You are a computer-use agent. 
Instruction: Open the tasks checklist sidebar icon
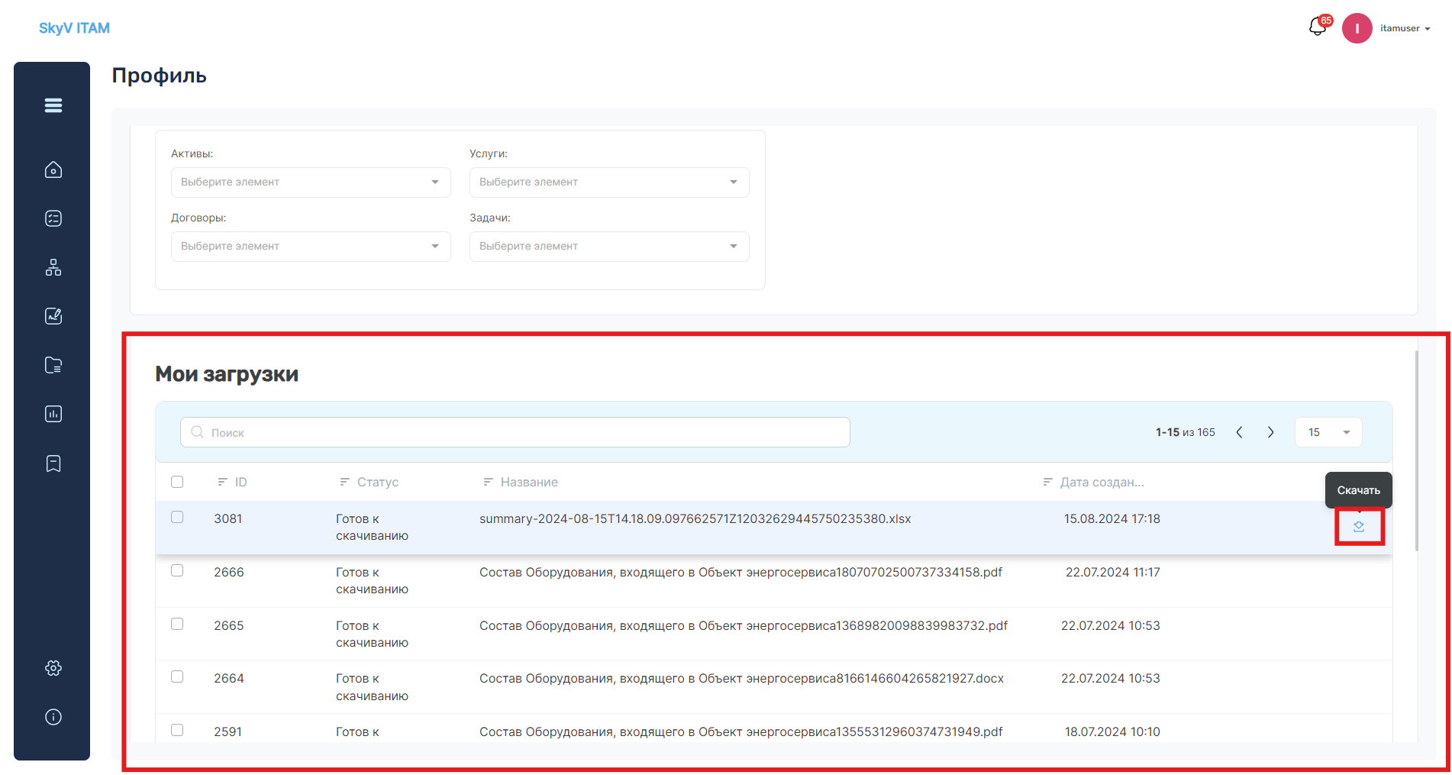tap(53, 218)
